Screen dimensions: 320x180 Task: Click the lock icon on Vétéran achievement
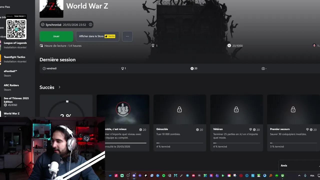click(x=236, y=109)
